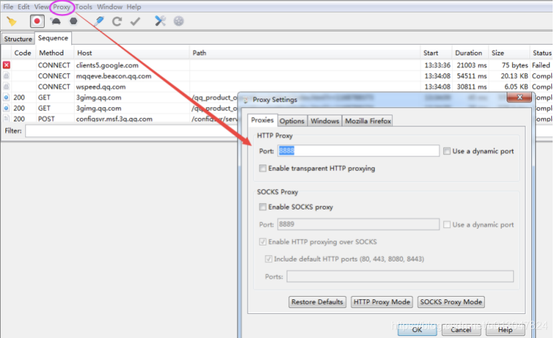The width and height of the screenshot is (554, 338).
Task: Switch to the Structure tab
Action: coord(18,39)
